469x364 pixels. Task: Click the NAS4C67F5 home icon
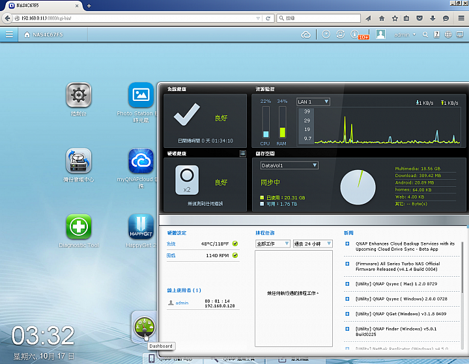[27, 35]
